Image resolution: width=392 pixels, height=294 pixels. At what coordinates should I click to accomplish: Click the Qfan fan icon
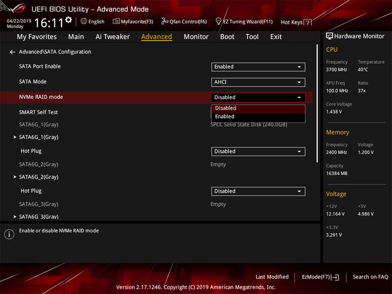tap(164, 21)
